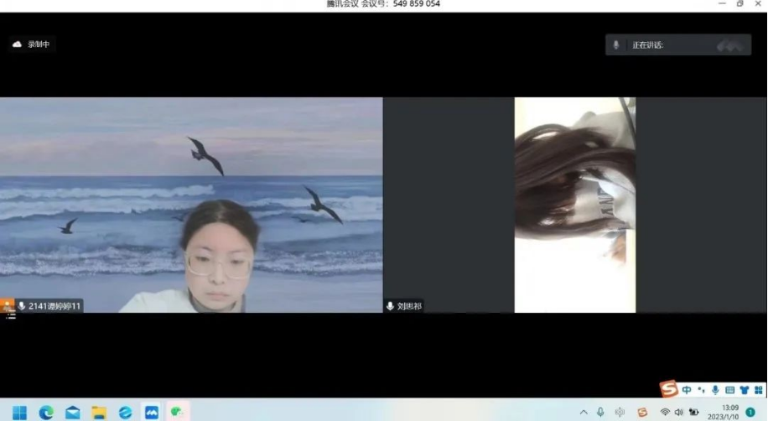
Task: Toggle system tray microphone status icon
Action: point(600,412)
